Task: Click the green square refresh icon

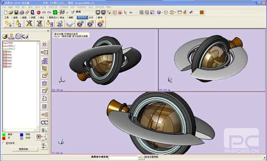Action: click(x=55, y=12)
